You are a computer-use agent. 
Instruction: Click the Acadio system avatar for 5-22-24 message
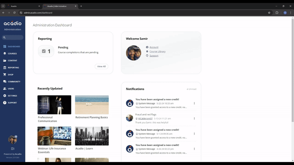[130, 103]
